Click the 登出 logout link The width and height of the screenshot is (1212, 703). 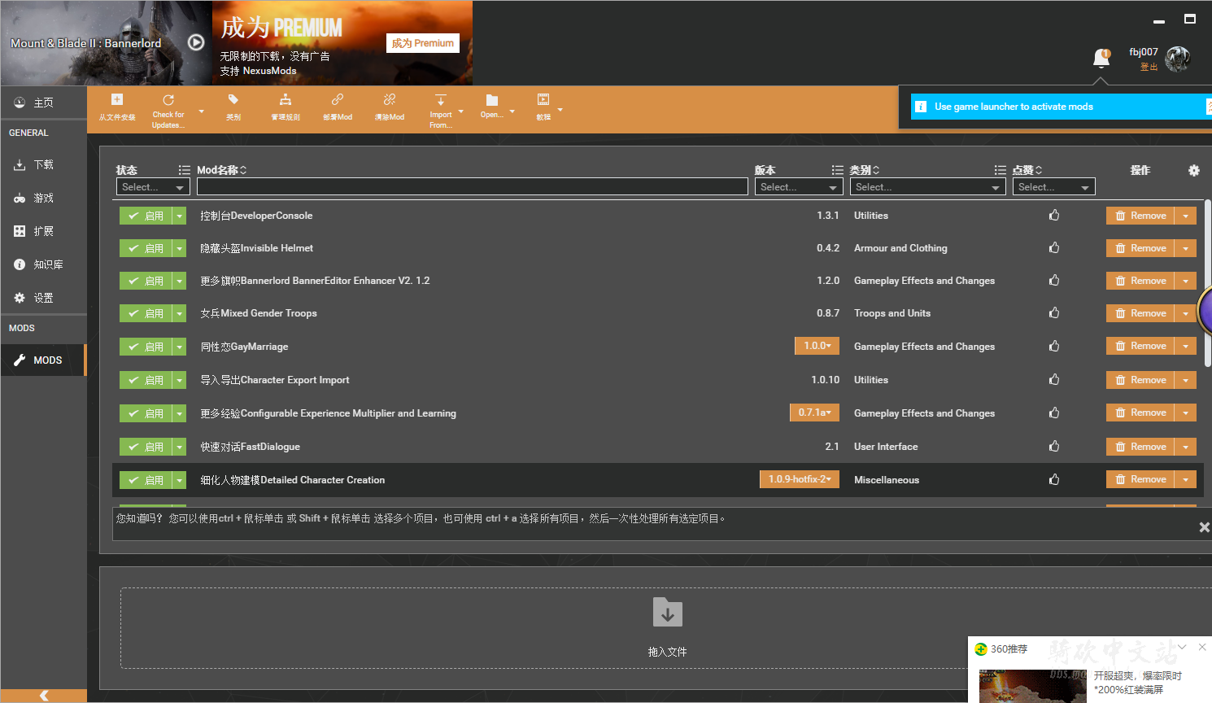tap(1149, 67)
